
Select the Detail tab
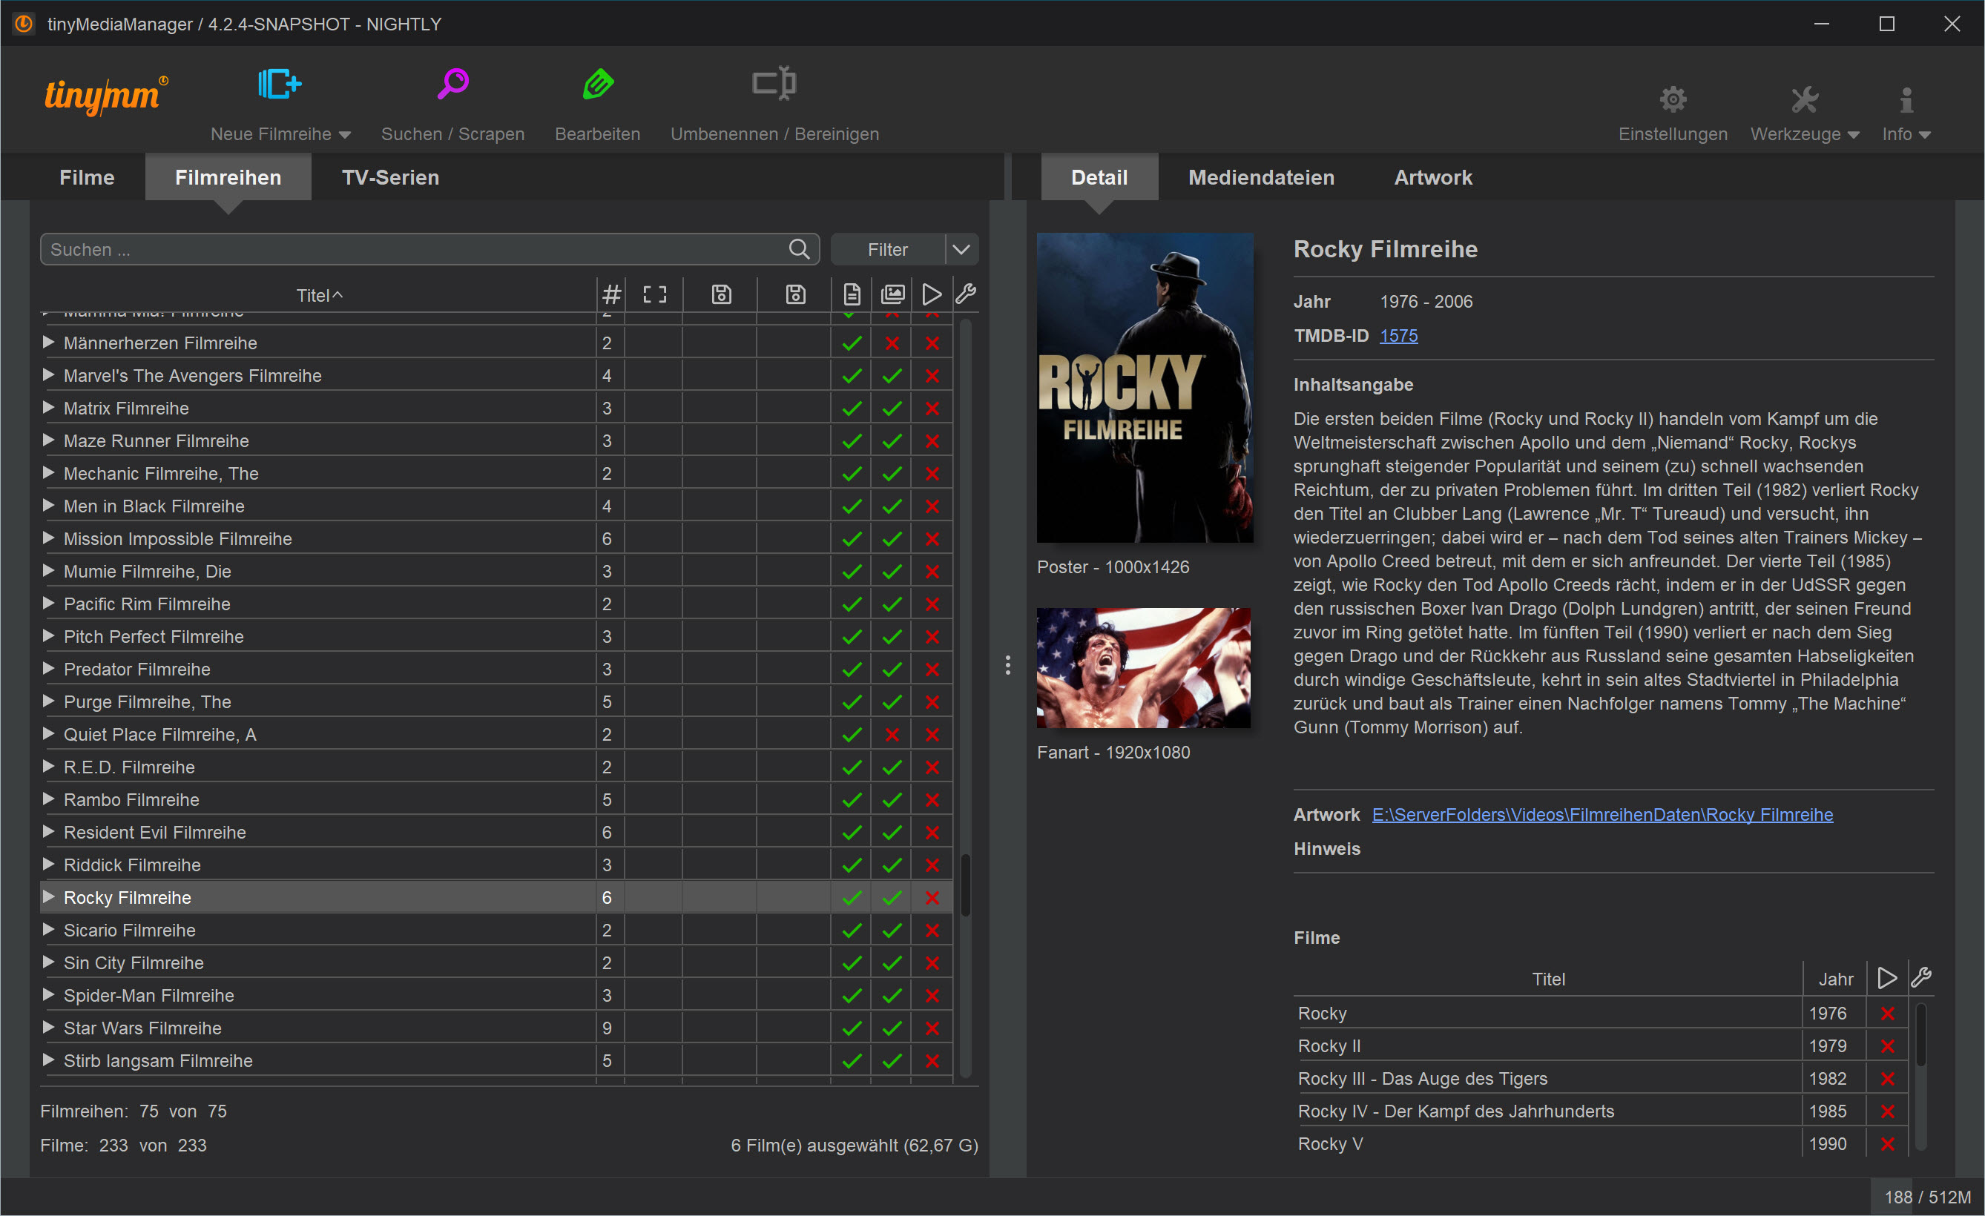[1099, 177]
